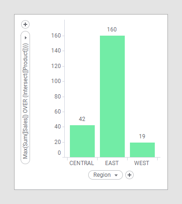Screen dimensions: 182x204
Task: Select the 20 tick on value axis
Action: click(x=58, y=142)
